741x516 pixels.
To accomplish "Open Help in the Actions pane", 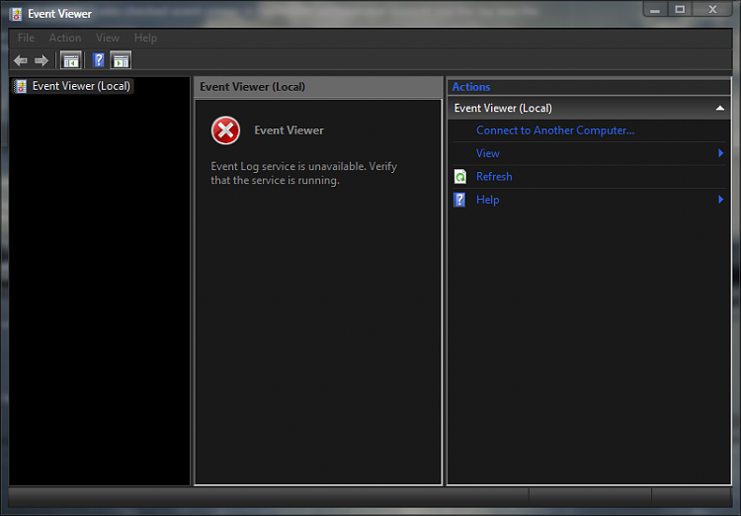I will click(x=488, y=200).
